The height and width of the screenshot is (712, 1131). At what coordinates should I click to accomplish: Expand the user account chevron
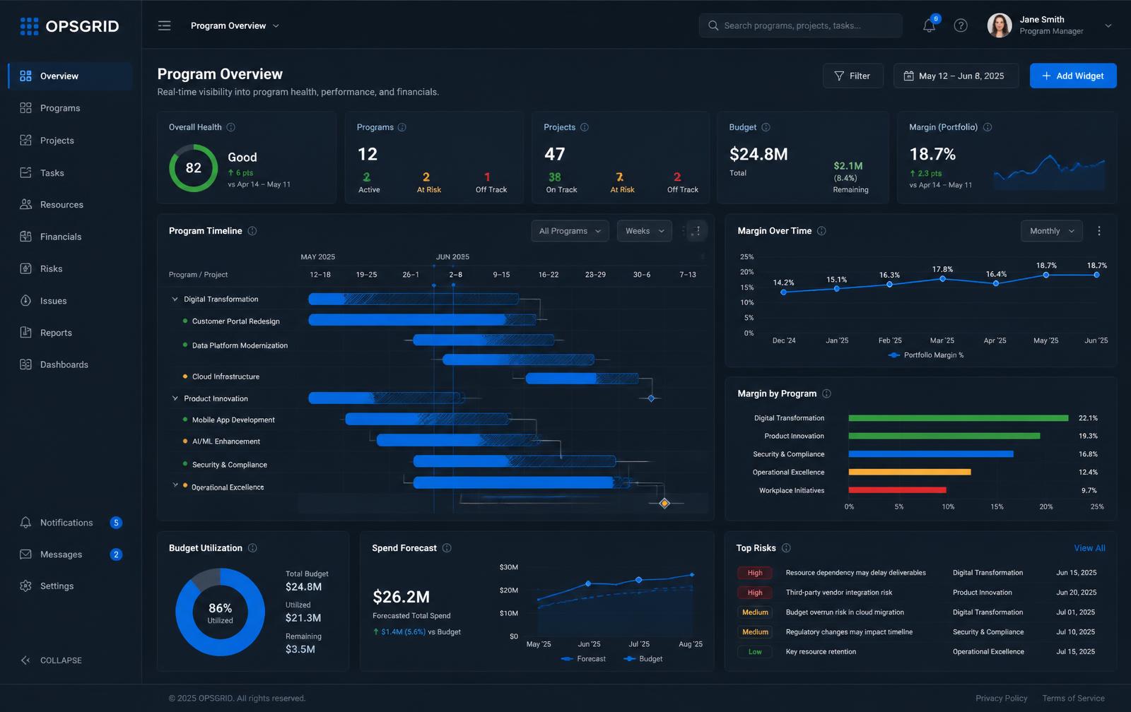1108,25
